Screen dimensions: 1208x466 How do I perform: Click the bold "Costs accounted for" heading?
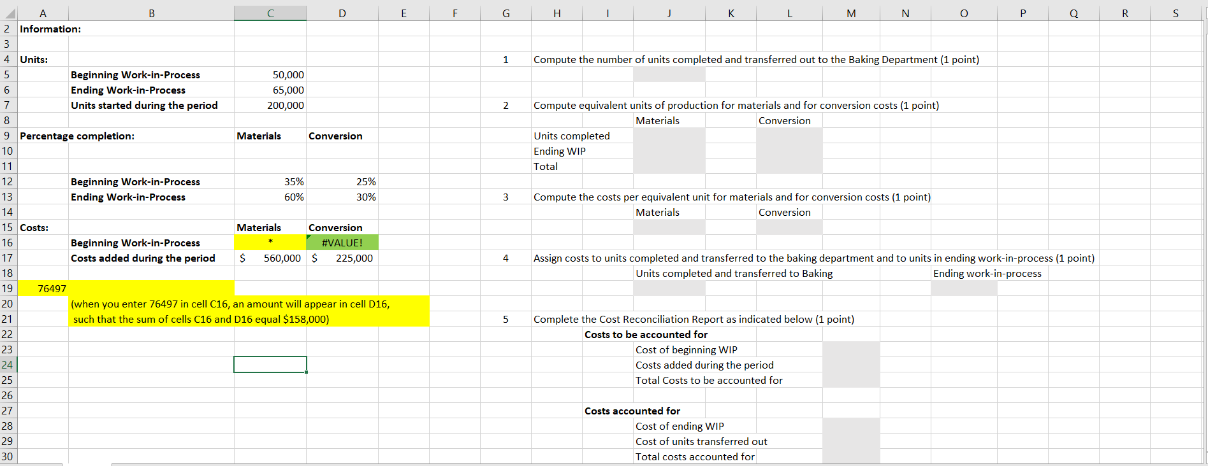632,411
